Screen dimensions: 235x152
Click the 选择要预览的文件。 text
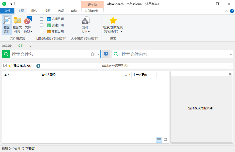point(201,108)
